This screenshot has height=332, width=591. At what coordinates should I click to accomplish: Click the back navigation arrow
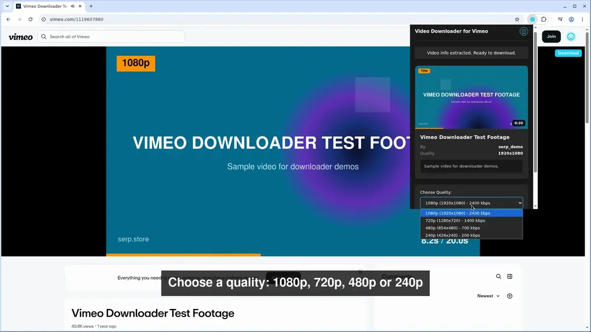coord(8,19)
